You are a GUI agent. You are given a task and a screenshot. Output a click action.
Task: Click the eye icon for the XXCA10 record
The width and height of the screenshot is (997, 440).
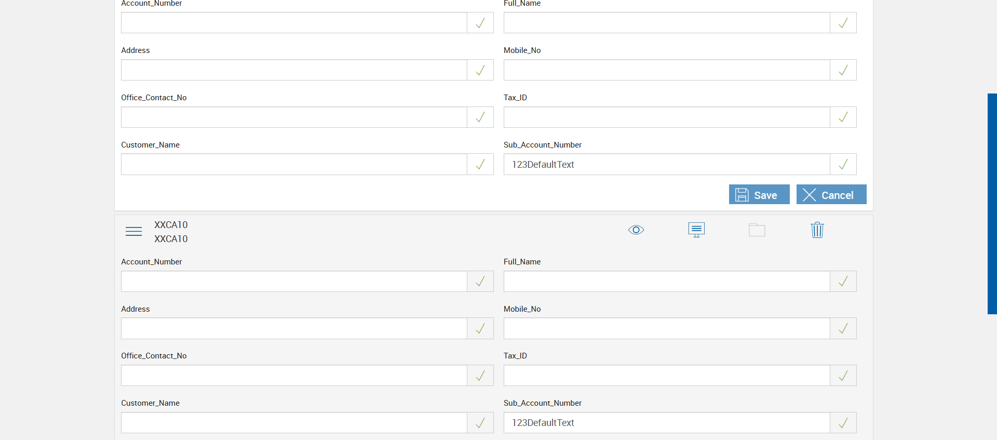(x=636, y=230)
